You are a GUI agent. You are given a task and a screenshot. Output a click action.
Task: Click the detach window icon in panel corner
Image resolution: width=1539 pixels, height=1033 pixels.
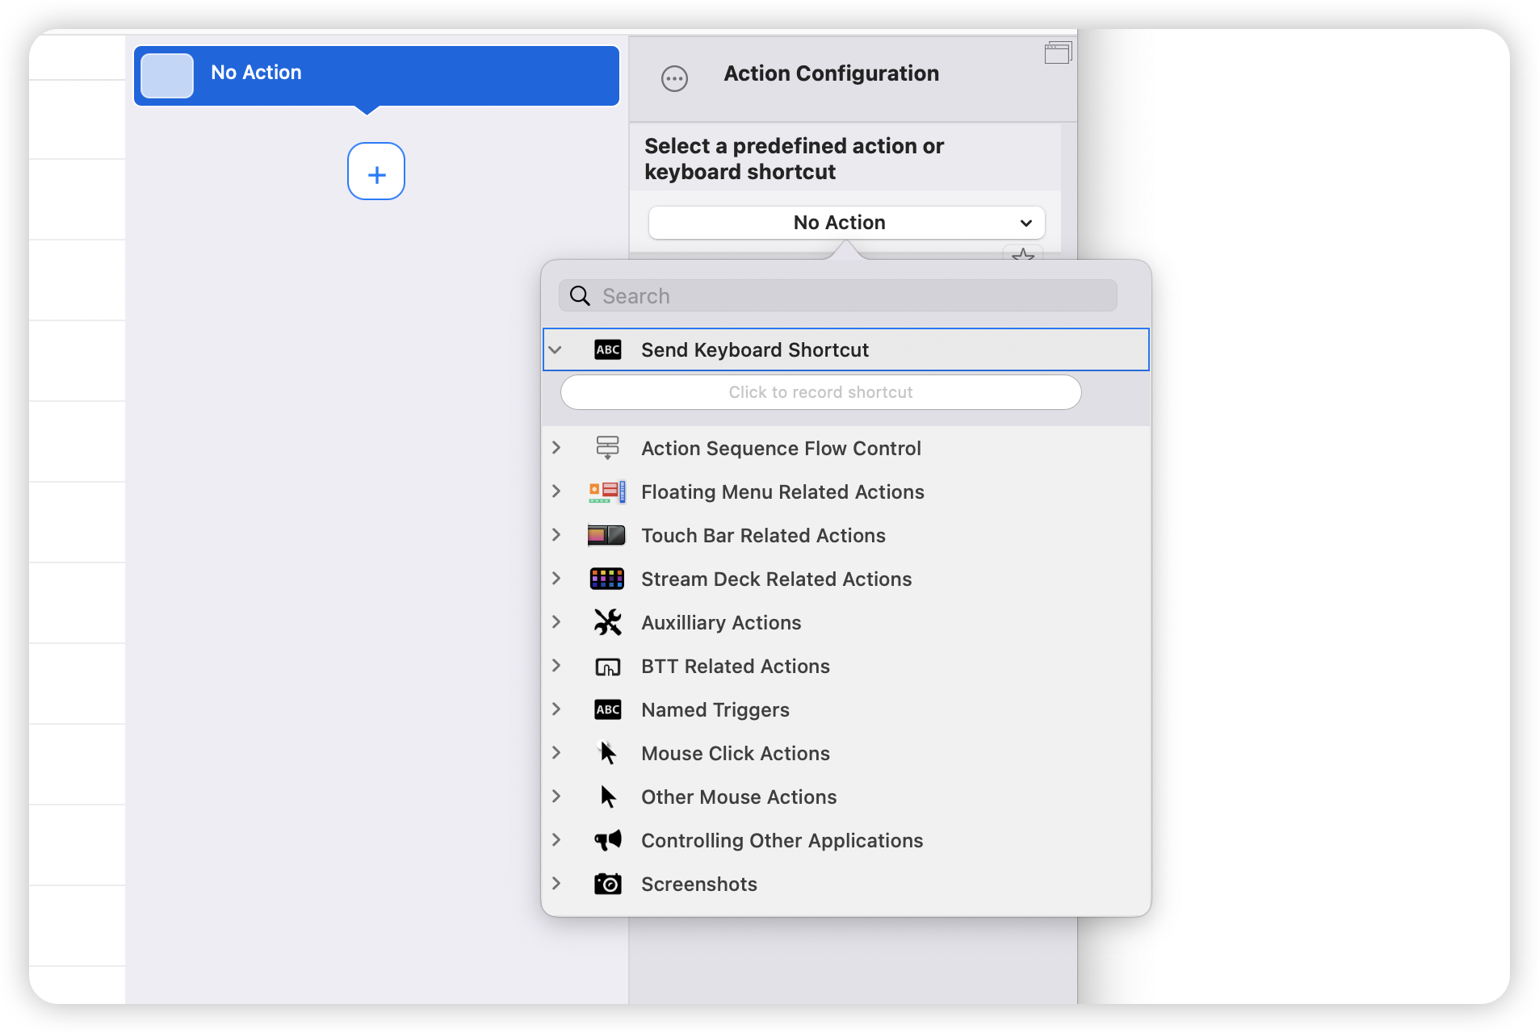click(x=1057, y=53)
